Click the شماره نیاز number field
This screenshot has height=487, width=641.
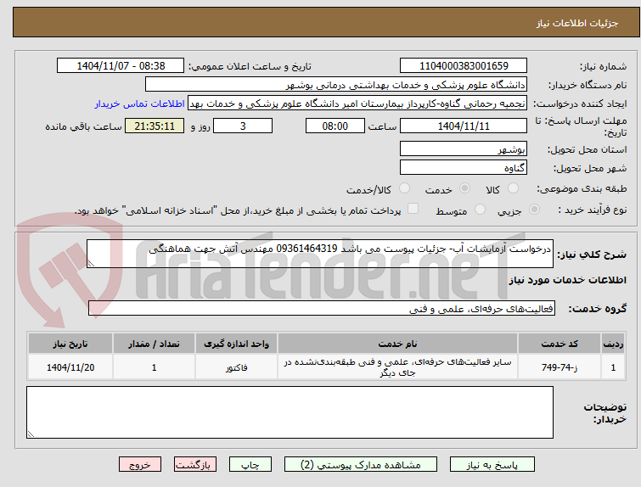[464, 66]
